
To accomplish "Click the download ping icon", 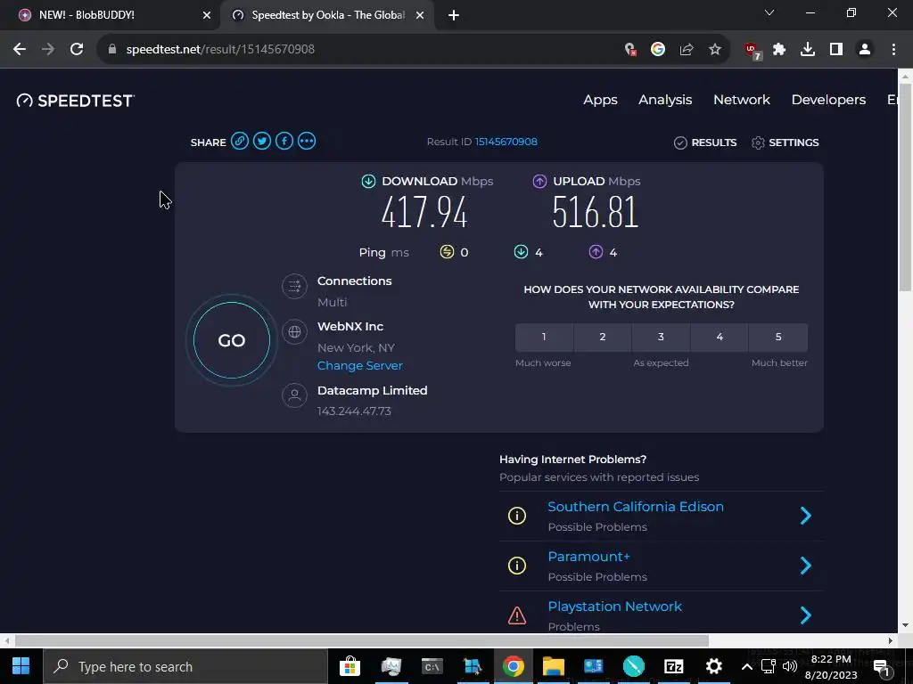I will 521,251.
